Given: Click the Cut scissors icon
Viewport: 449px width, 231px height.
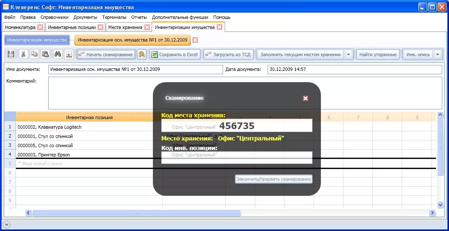Looking at the screenshot, I should pos(24,55).
